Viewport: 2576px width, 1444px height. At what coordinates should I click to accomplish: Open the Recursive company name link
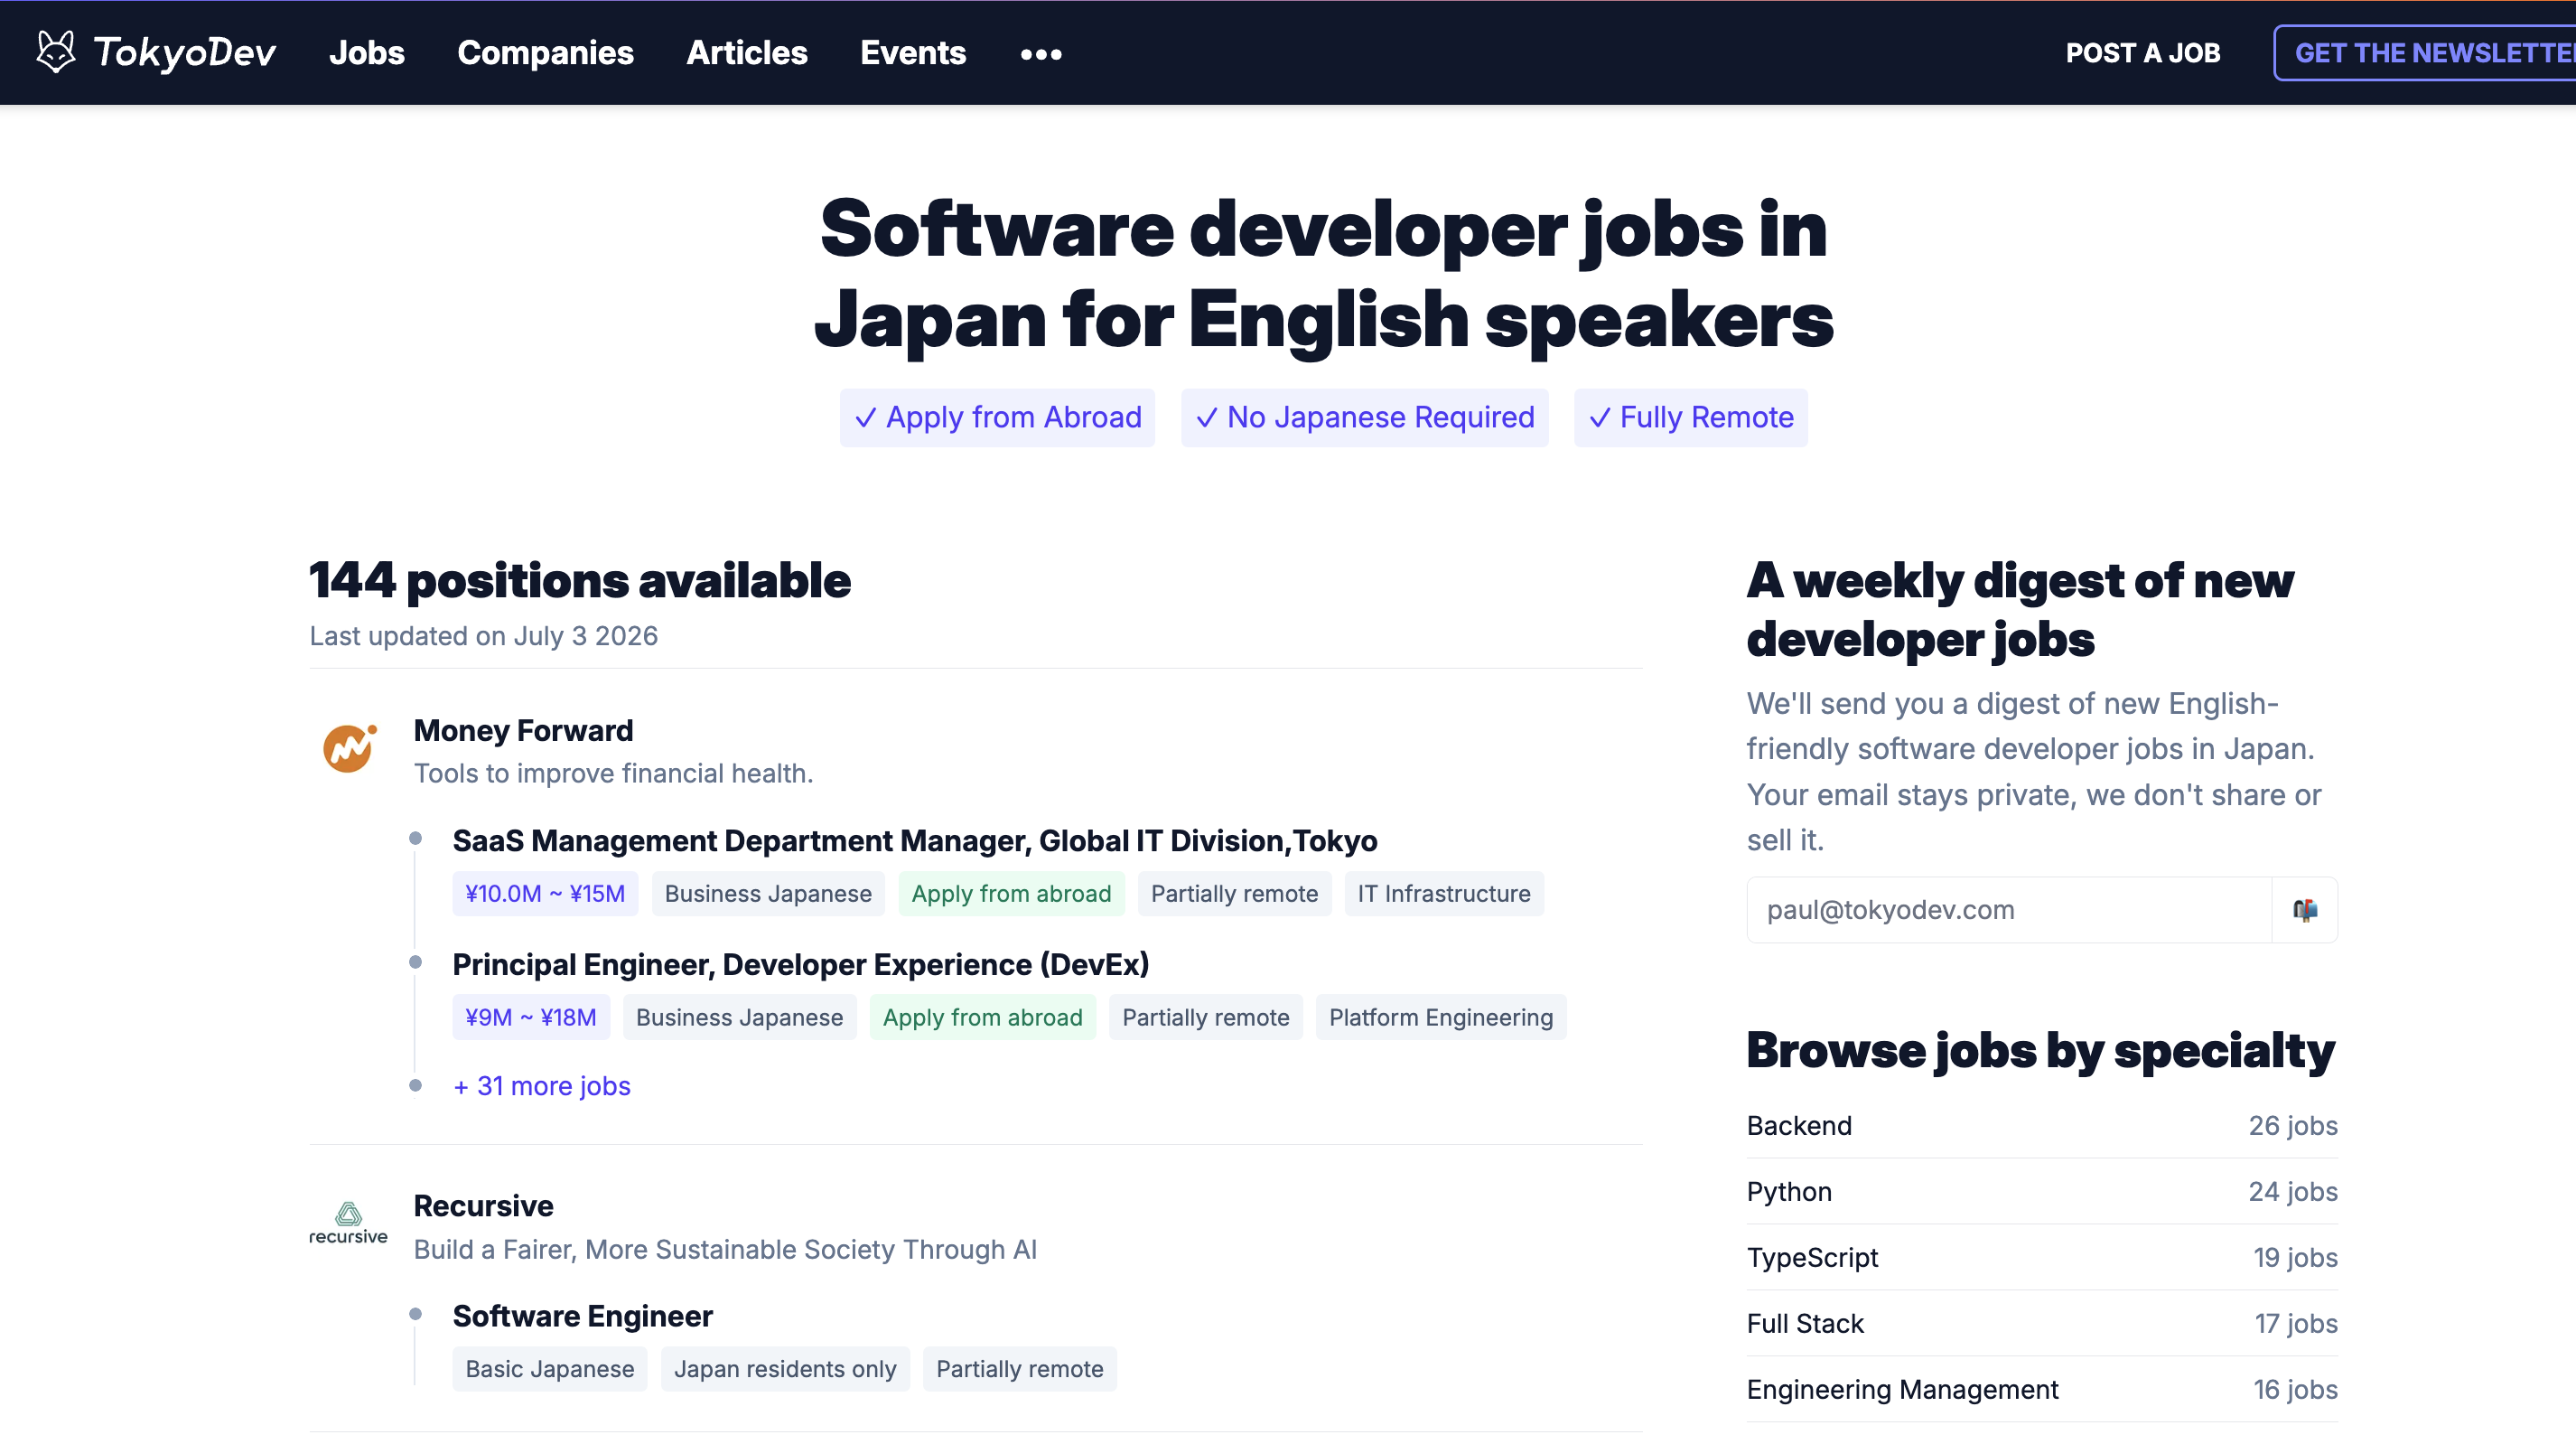(483, 1205)
